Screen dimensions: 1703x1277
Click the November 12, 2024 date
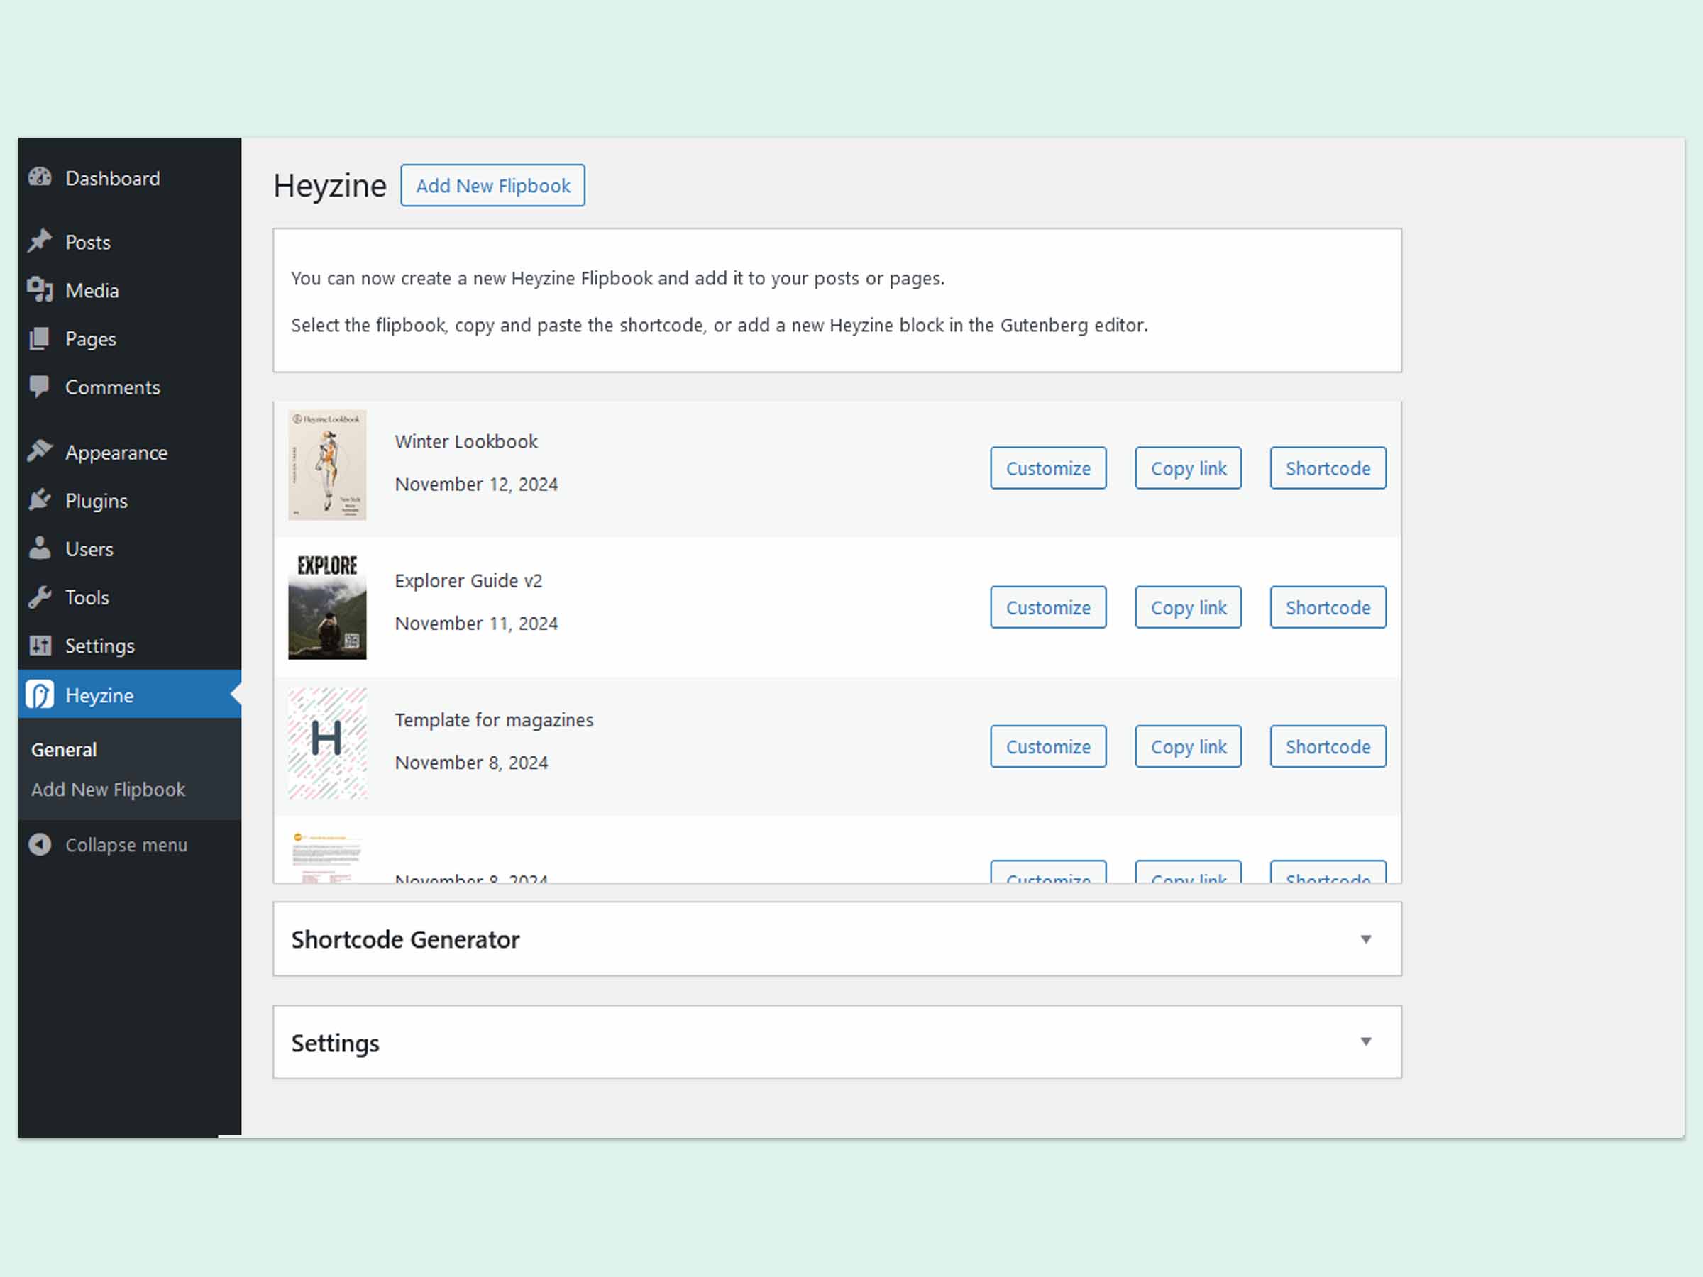click(476, 484)
